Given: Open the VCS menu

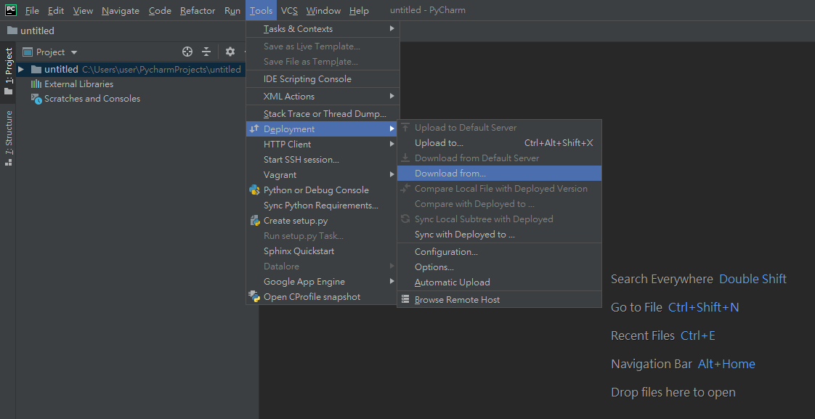Looking at the screenshot, I should coord(290,10).
